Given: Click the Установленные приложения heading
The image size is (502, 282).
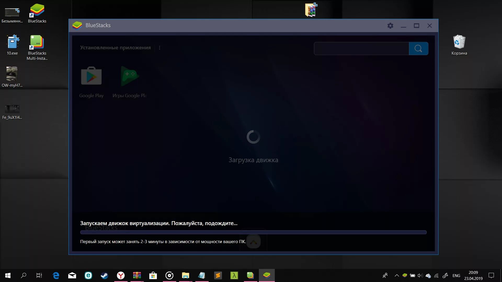Looking at the screenshot, I should [x=115, y=48].
